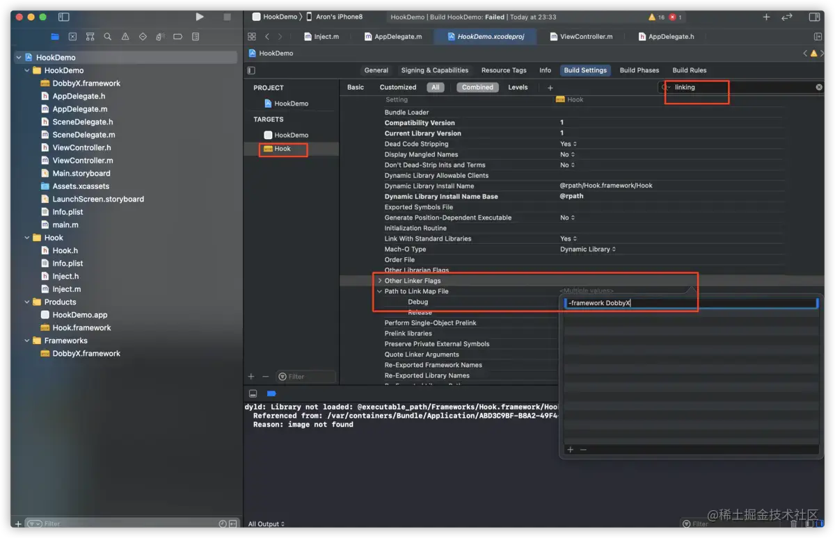Image resolution: width=835 pixels, height=538 pixels.
Task: Expand the Other Linker Flags row
Action: coord(380,281)
